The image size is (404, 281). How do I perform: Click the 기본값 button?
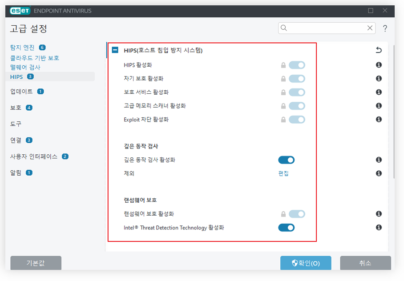coord(36,263)
